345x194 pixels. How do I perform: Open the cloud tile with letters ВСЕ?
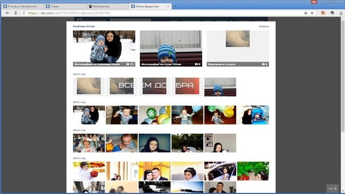coord(122,87)
